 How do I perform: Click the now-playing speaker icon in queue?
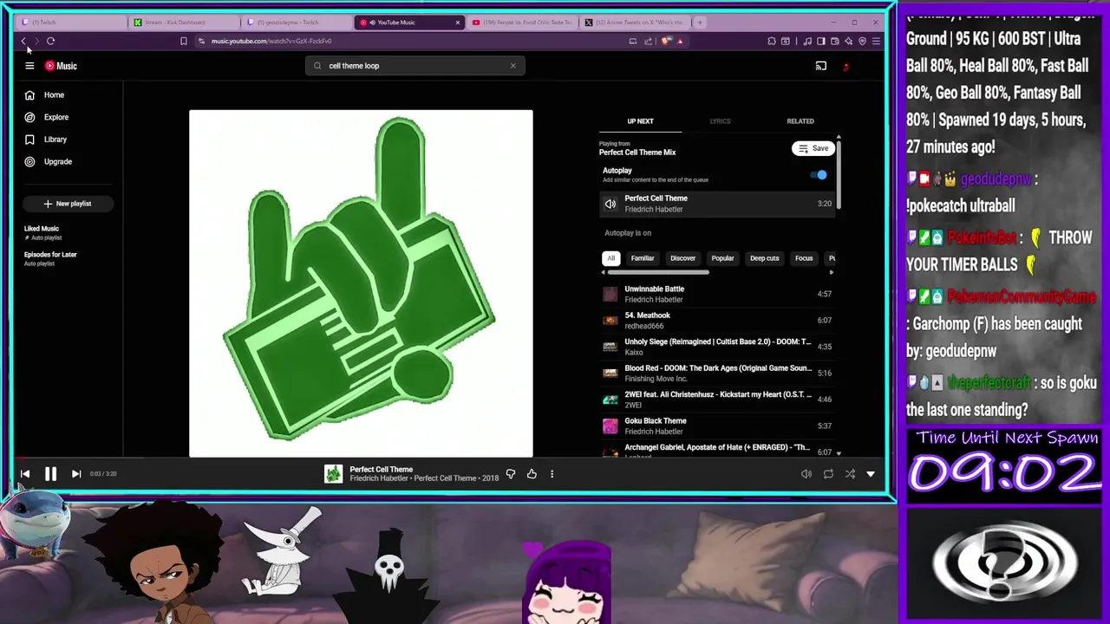point(610,205)
